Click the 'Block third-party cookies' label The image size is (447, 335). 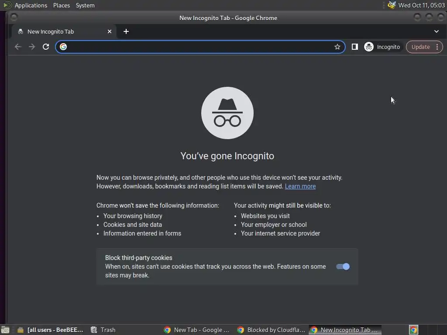tap(138, 258)
